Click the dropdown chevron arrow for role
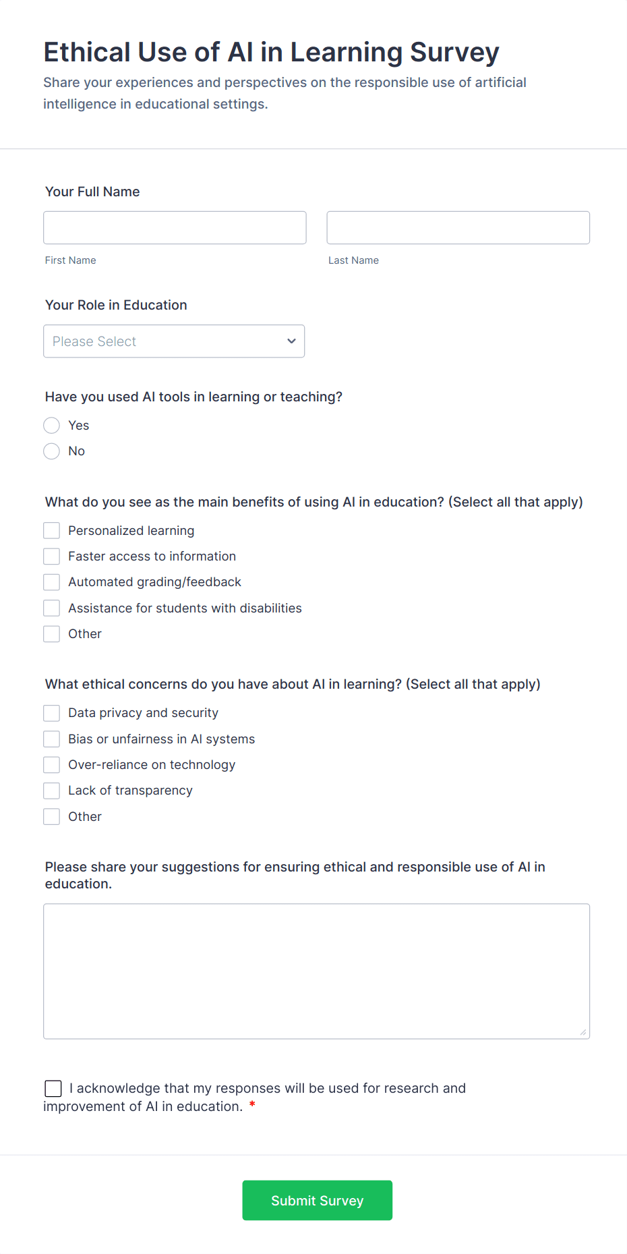The height and width of the screenshot is (1254, 627). (x=291, y=341)
